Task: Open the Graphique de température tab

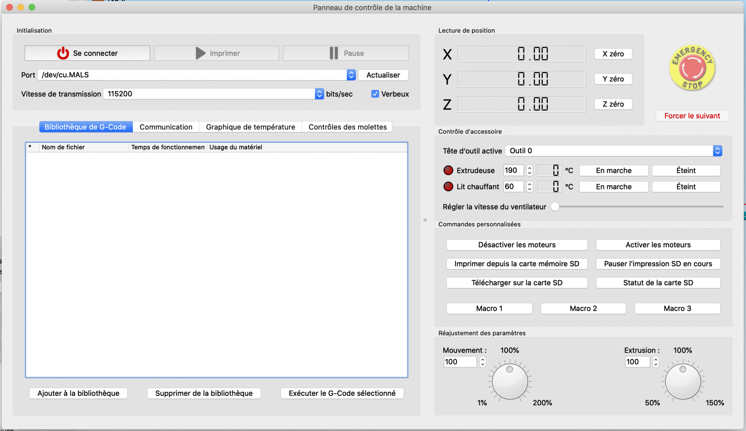Action: pos(250,127)
